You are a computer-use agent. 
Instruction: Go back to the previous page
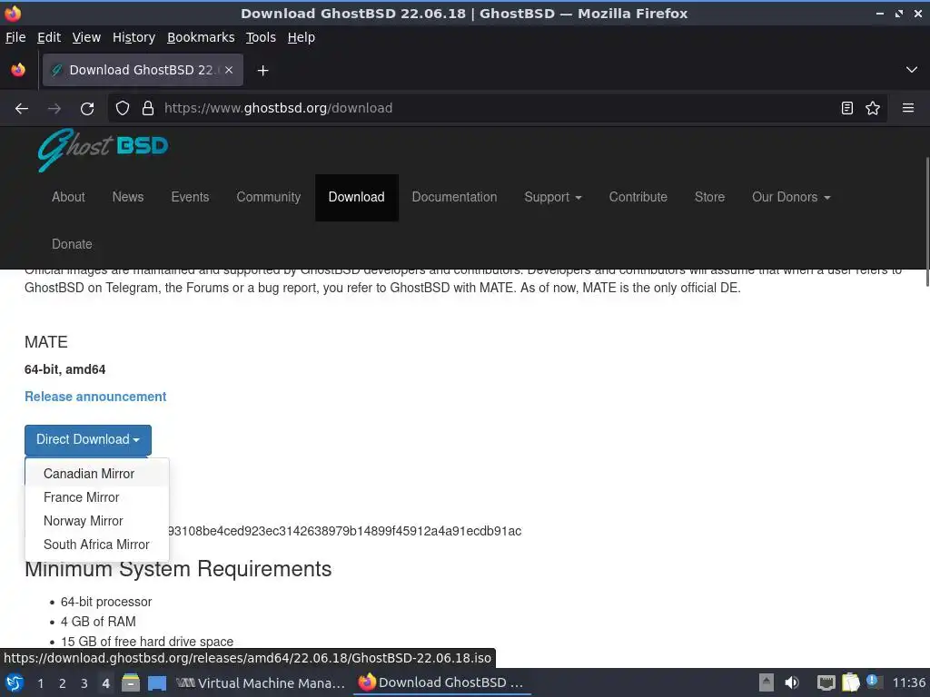pyautogui.click(x=22, y=109)
